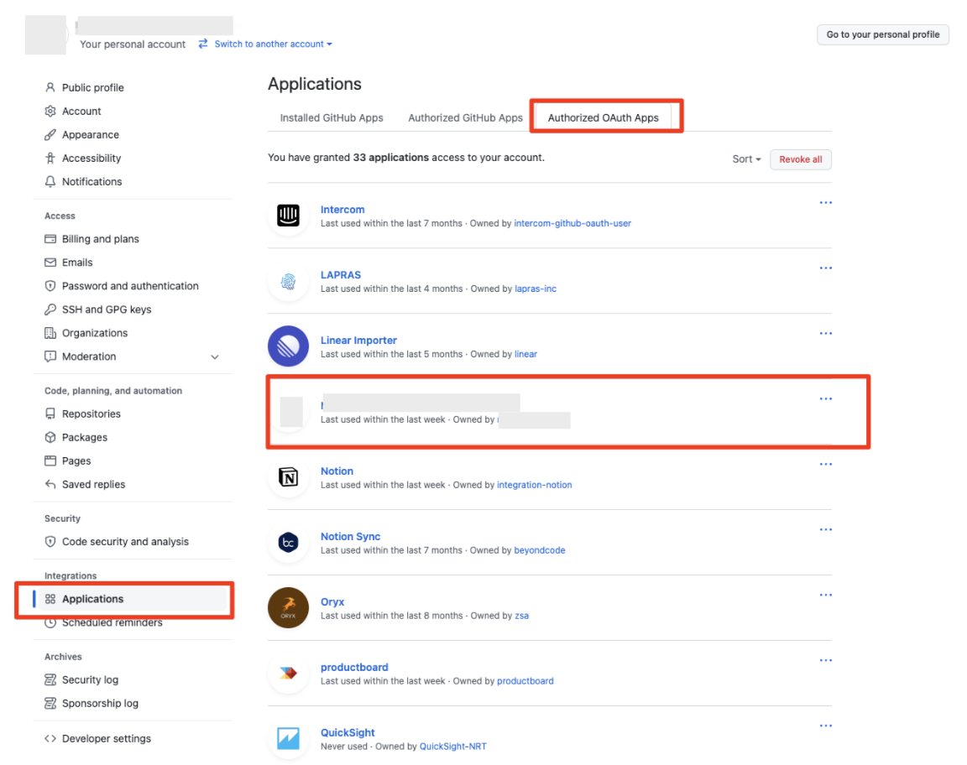
Task: Click the Sponsorship log icon
Action: click(50, 703)
